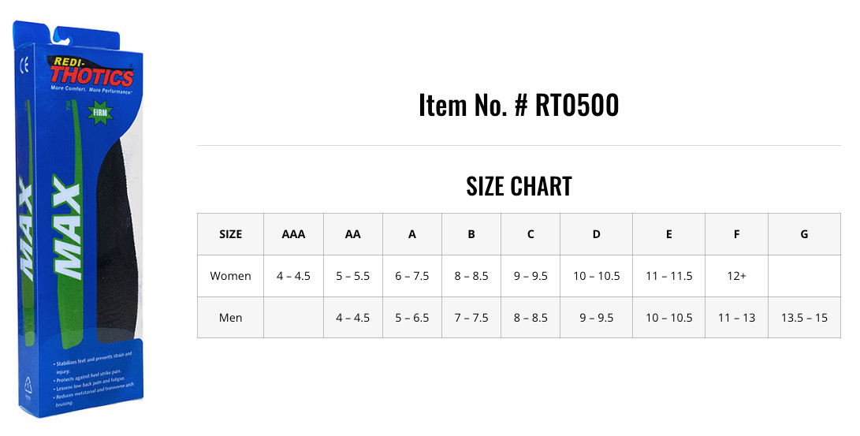Click the Redi-Thotics logo on the box

(x=92, y=74)
